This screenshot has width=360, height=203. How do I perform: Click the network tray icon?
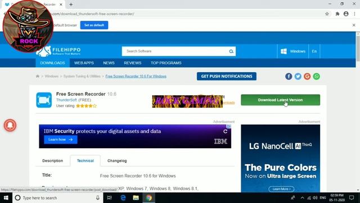tap(309, 198)
